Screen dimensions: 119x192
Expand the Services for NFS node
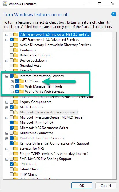coord(7,149)
